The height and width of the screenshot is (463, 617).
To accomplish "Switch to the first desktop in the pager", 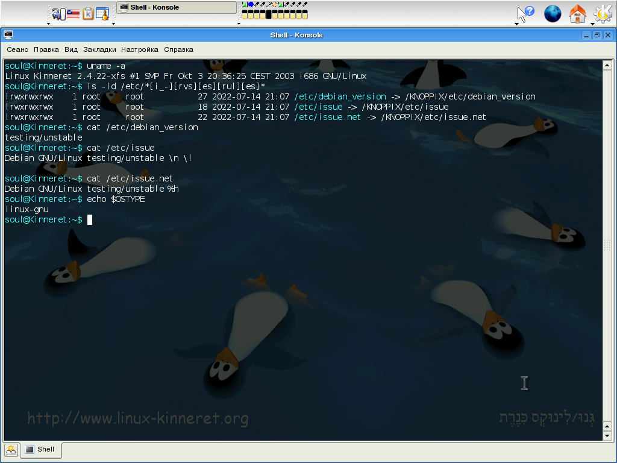I will pyautogui.click(x=245, y=15).
